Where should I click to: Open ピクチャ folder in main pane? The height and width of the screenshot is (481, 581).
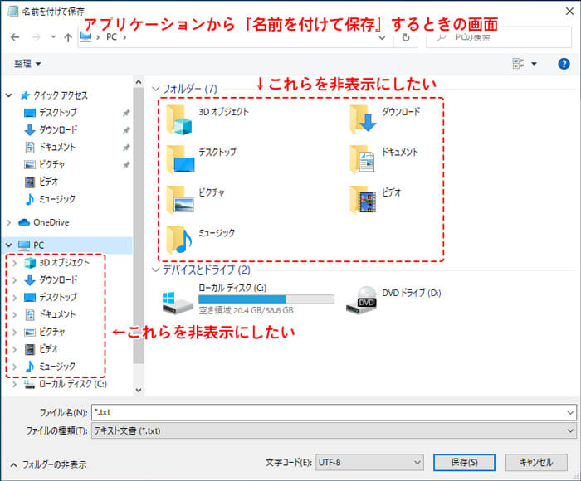[195, 200]
